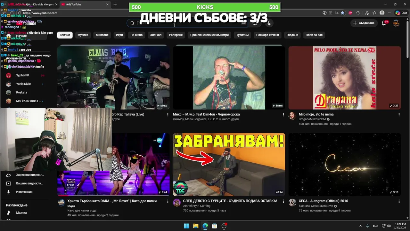The image size is (410, 231).
Task: Select the Рапиране filter chip
Action: [176, 35]
